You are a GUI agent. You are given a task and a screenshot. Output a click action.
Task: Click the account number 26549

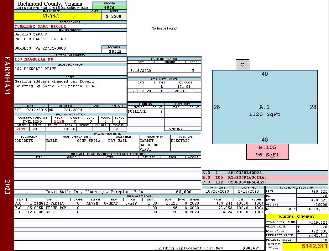114,51
